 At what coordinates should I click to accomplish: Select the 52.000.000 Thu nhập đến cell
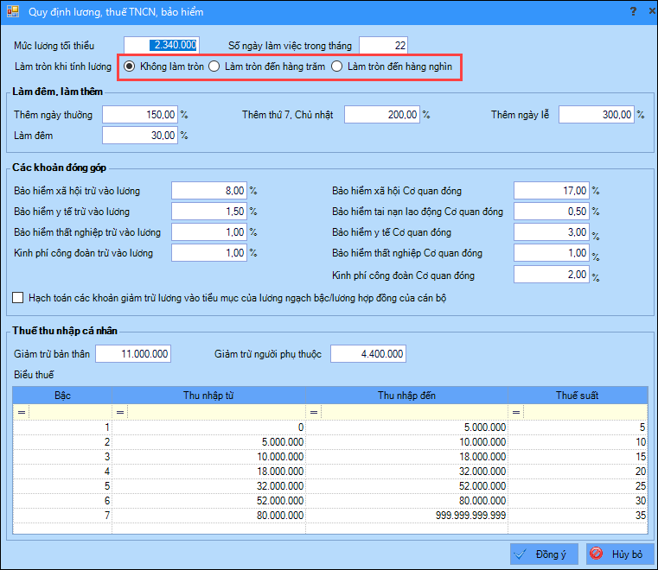406,486
